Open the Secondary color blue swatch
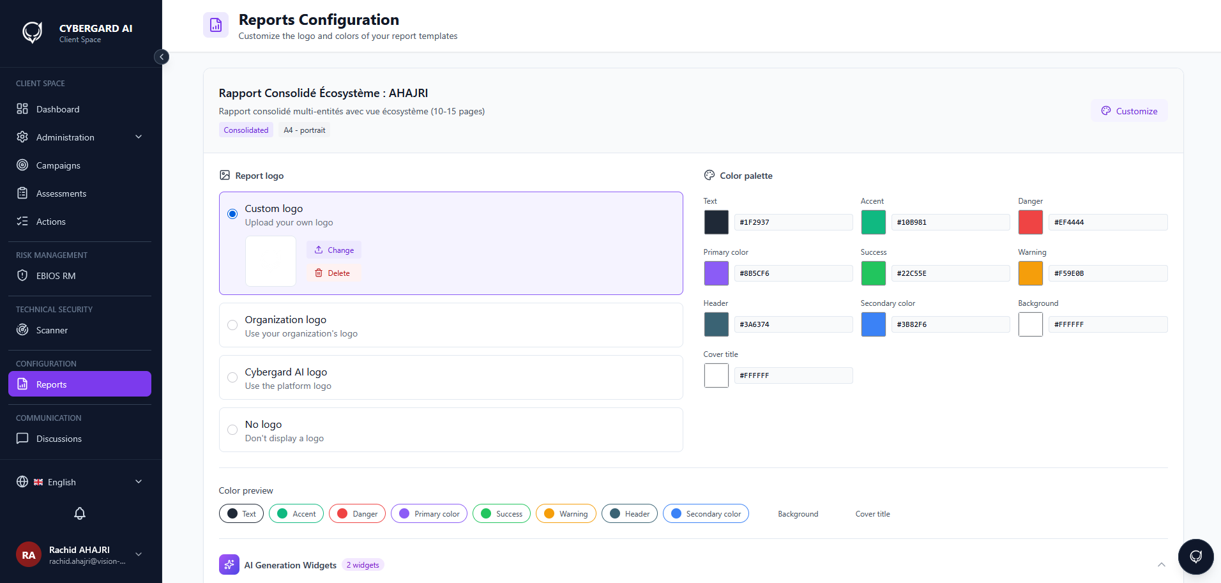Image resolution: width=1221 pixels, height=583 pixels. tap(873, 324)
